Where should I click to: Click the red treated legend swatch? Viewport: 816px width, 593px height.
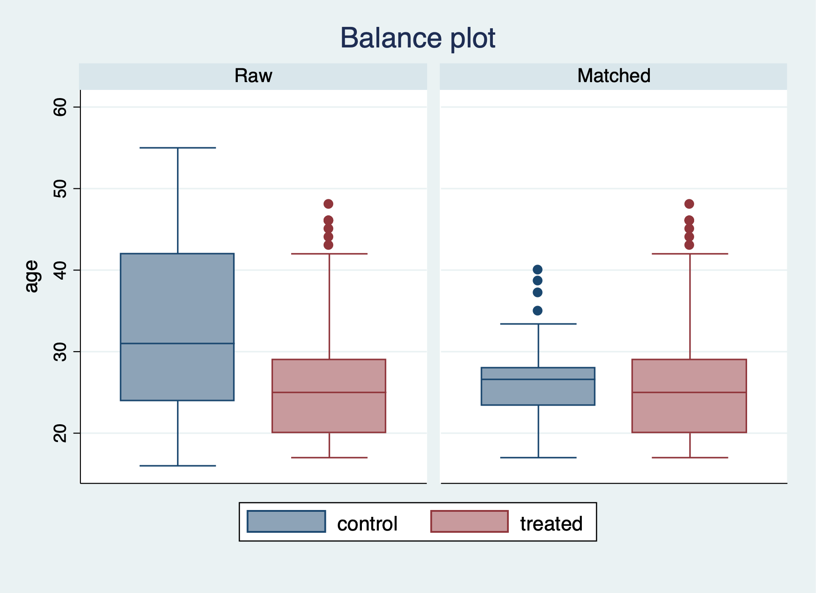tap(469, 521)
